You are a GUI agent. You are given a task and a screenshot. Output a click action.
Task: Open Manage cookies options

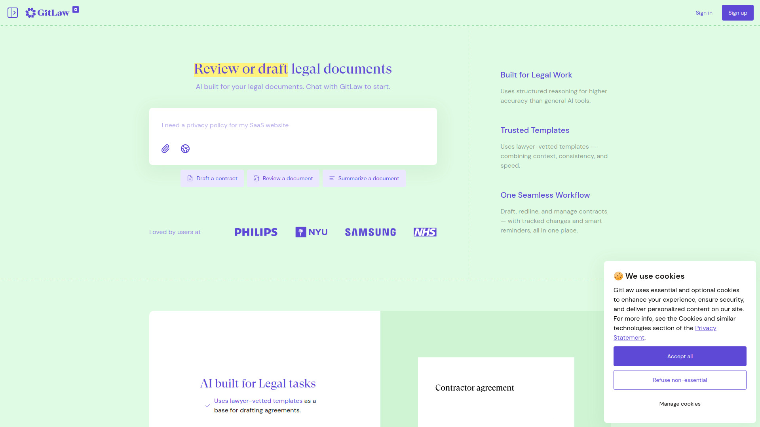click(x=680, y=404)
